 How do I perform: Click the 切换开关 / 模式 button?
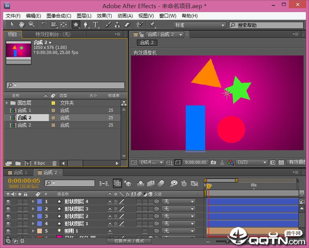click(129, 241)
